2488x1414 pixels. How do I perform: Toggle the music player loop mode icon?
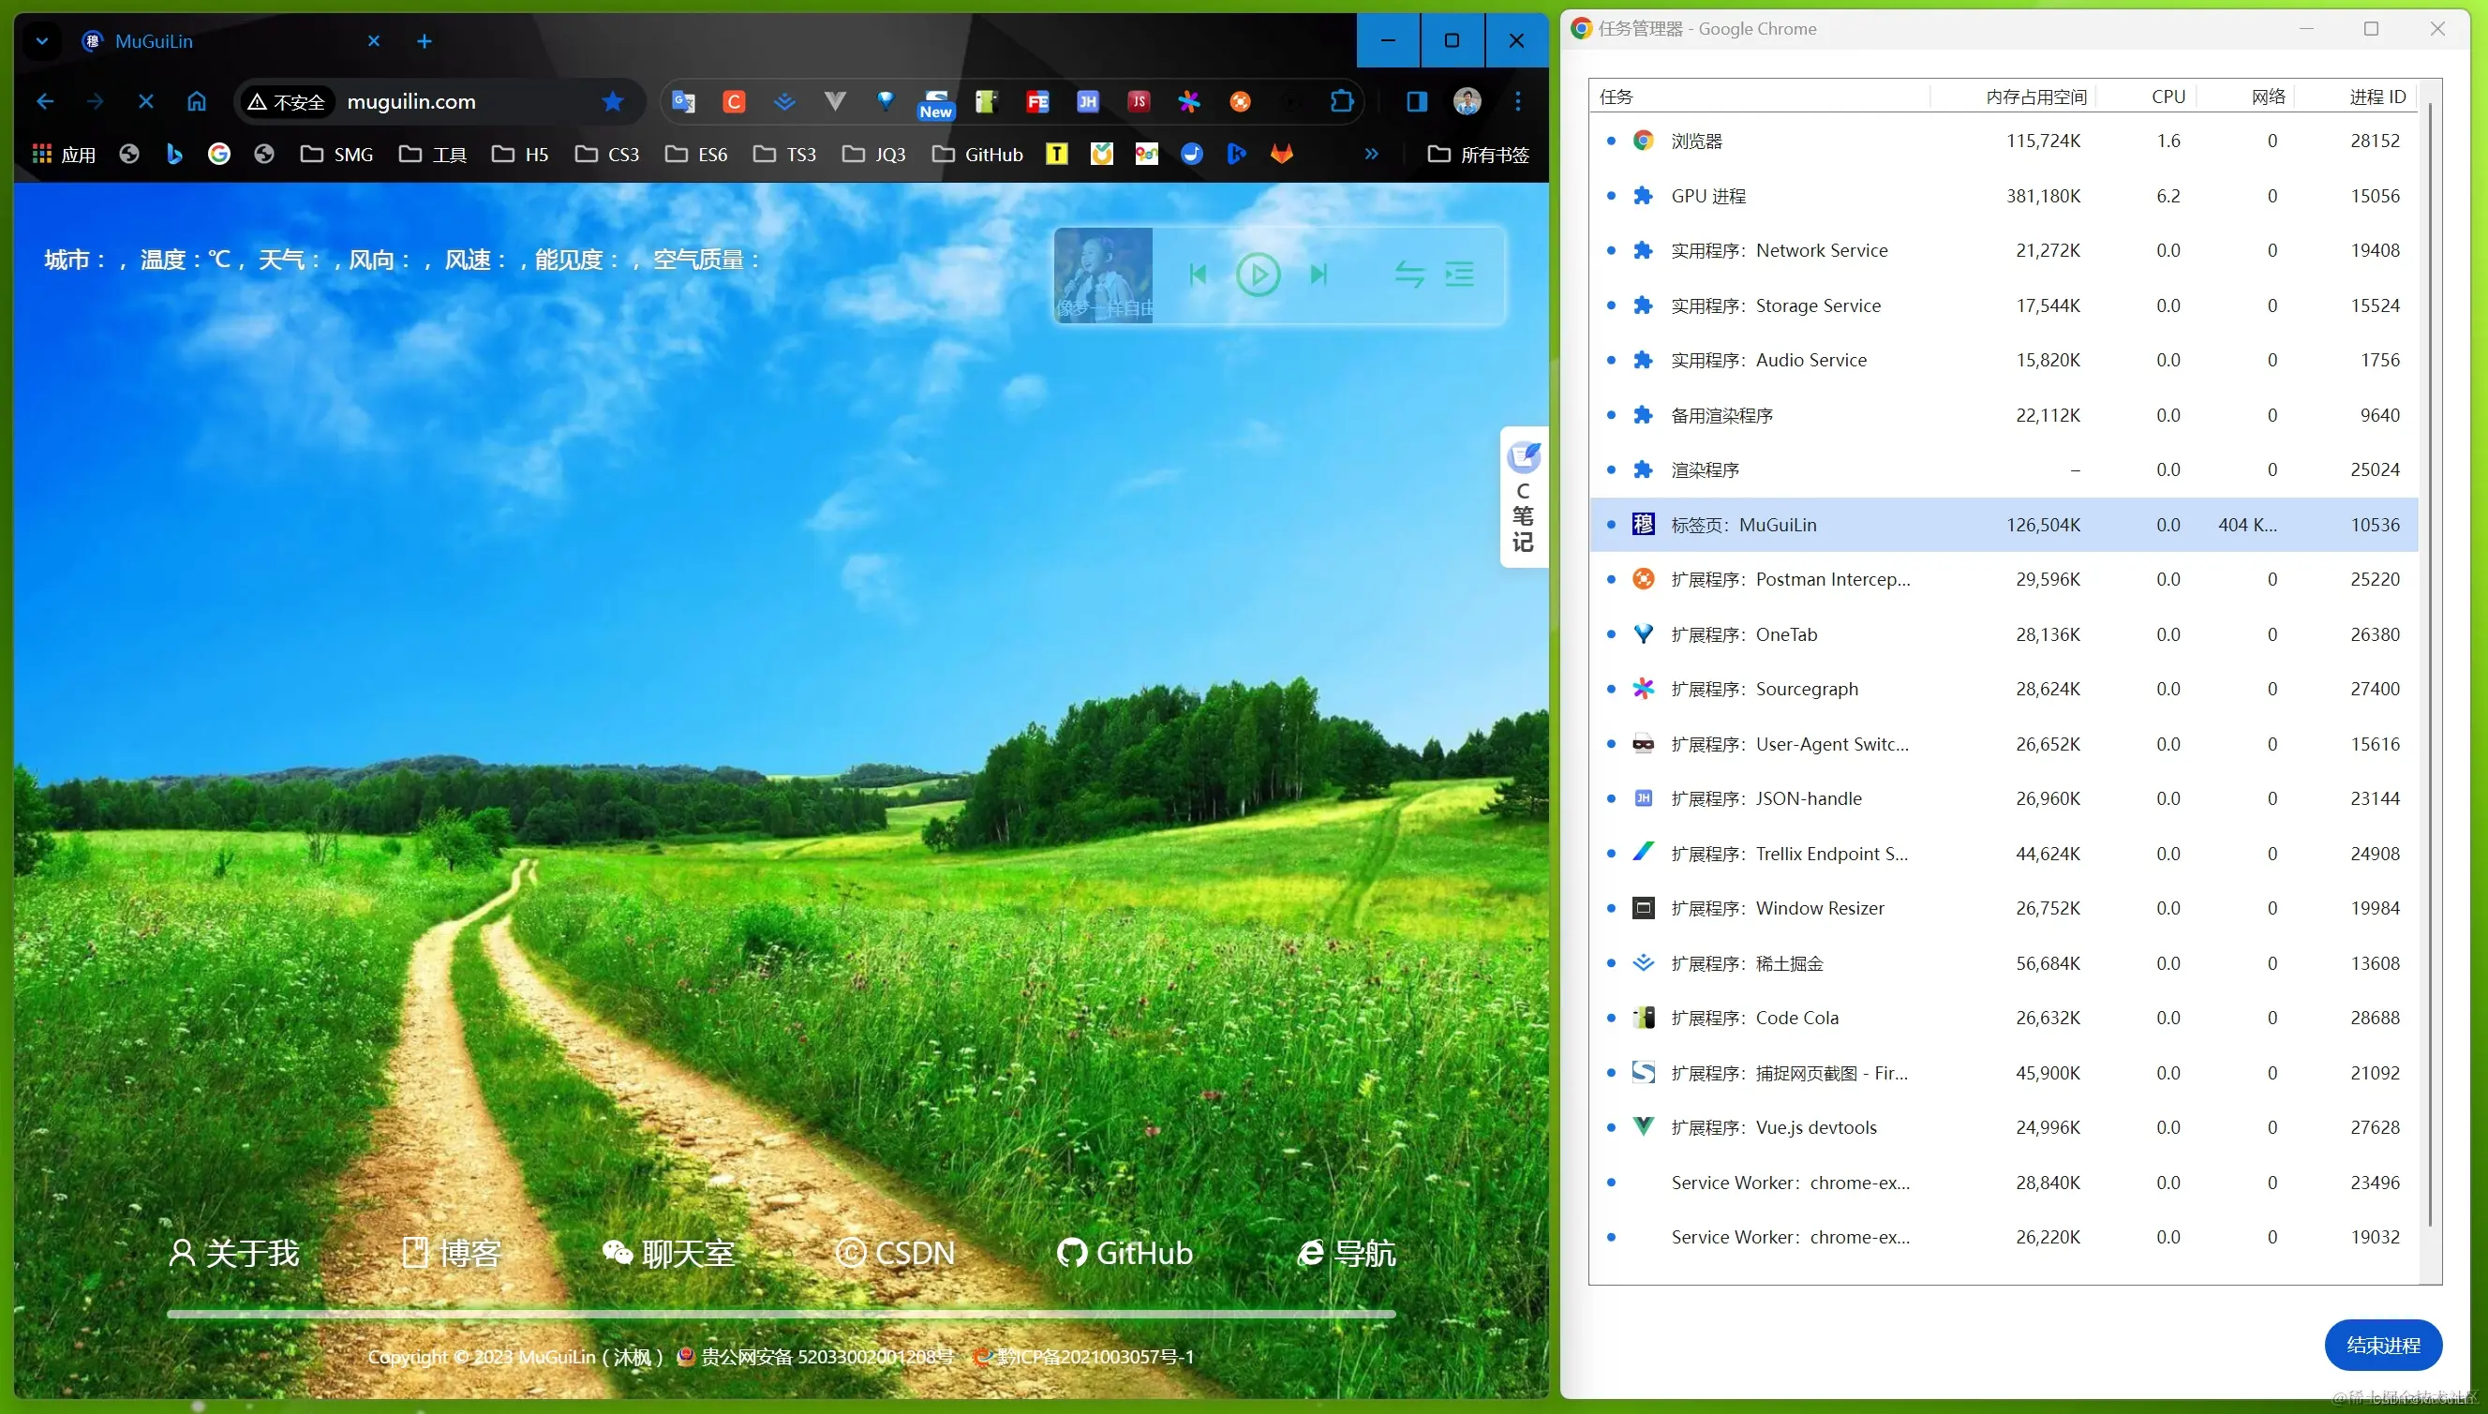[1409, 275]
